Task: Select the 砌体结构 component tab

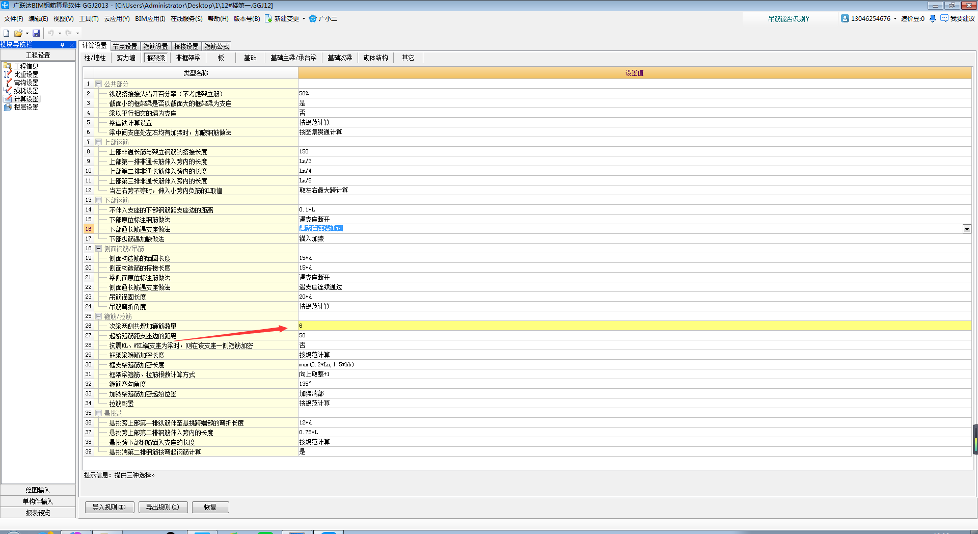Action: pos(376,58)
